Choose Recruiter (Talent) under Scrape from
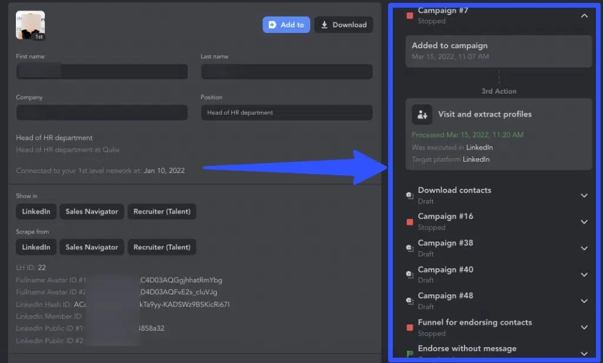This screenshot has width=603, height=363. point(162,248)
